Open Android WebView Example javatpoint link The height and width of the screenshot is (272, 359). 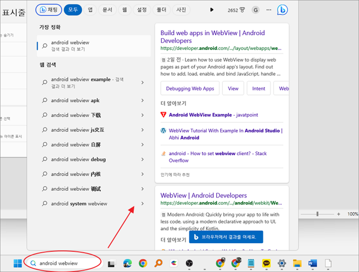coord(213,115)
